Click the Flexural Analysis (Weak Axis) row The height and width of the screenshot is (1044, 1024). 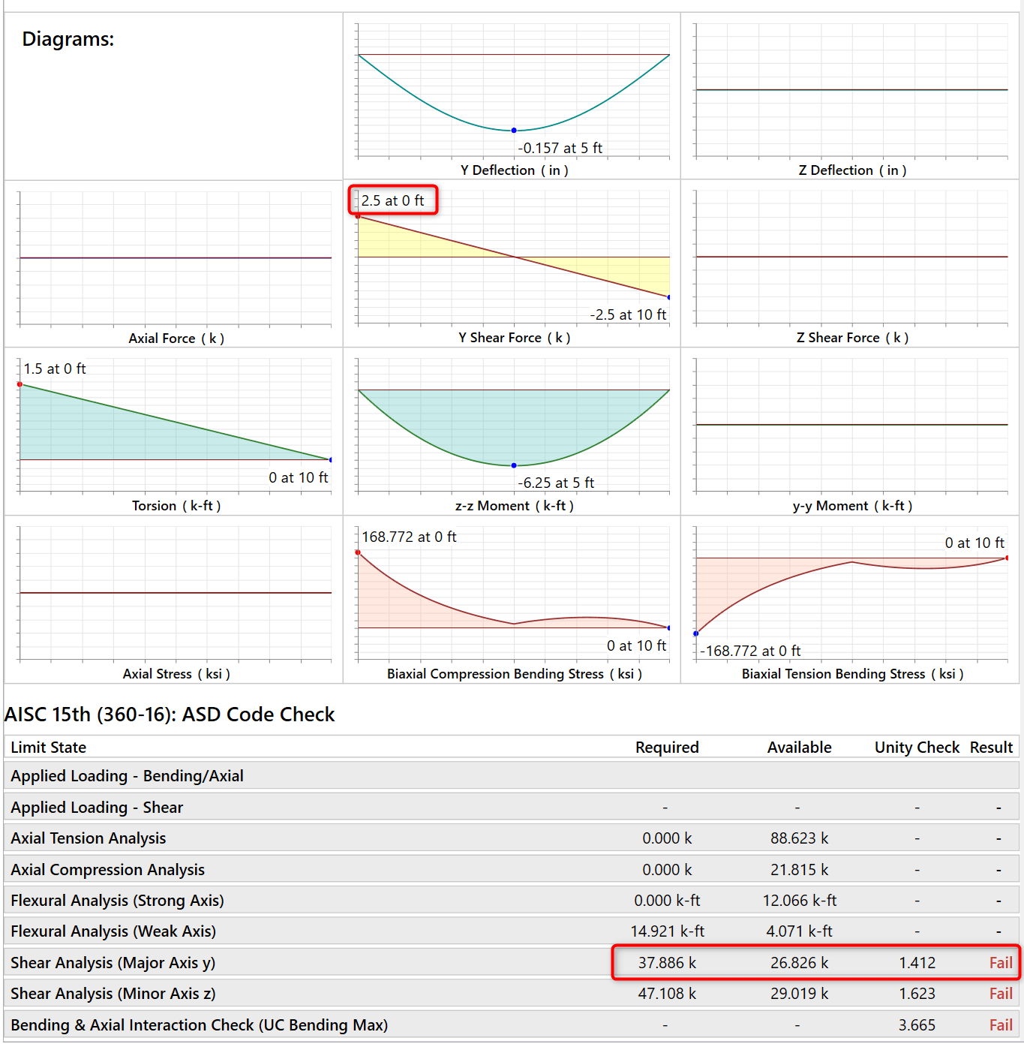coord(113,931)
